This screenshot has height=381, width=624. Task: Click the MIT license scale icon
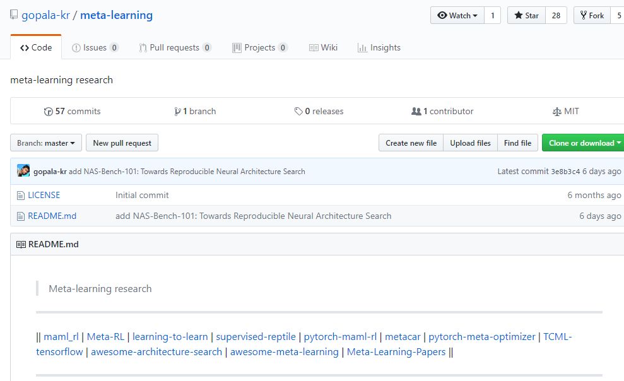point(556,112)
